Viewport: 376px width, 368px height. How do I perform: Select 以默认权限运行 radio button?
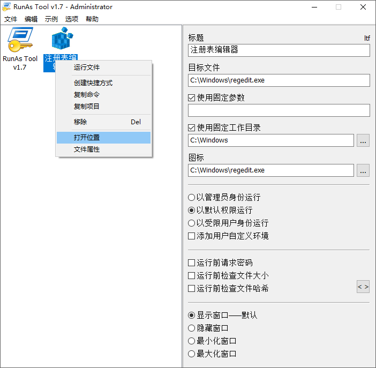pos(191,211)
